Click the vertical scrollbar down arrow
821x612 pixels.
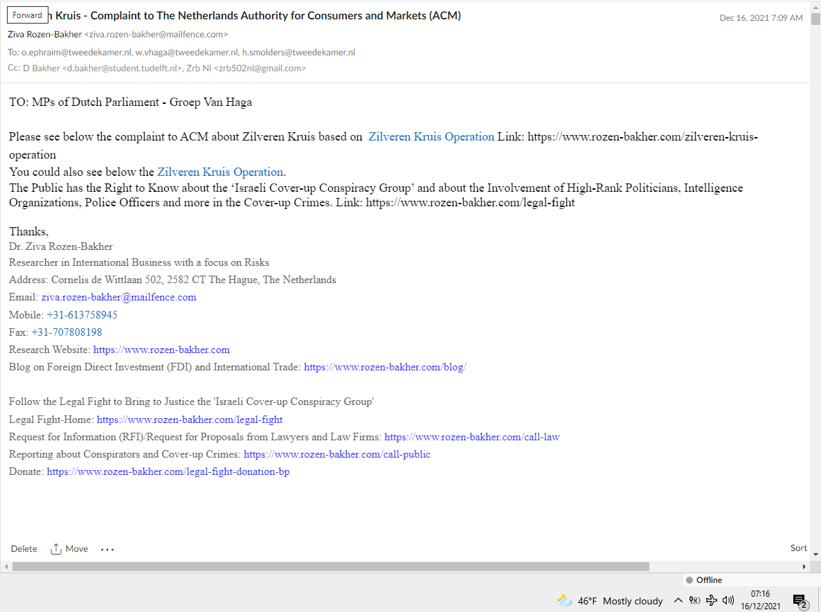click(815, 554)
